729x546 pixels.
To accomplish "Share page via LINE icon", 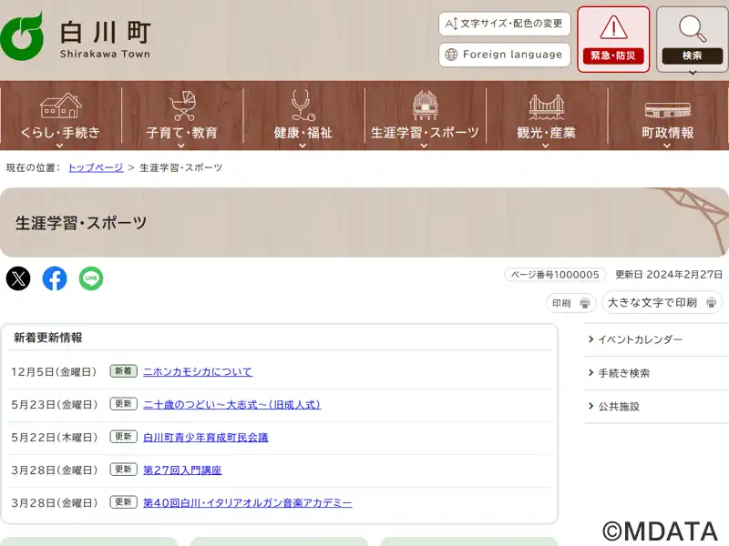I will [x=91, y=278].
